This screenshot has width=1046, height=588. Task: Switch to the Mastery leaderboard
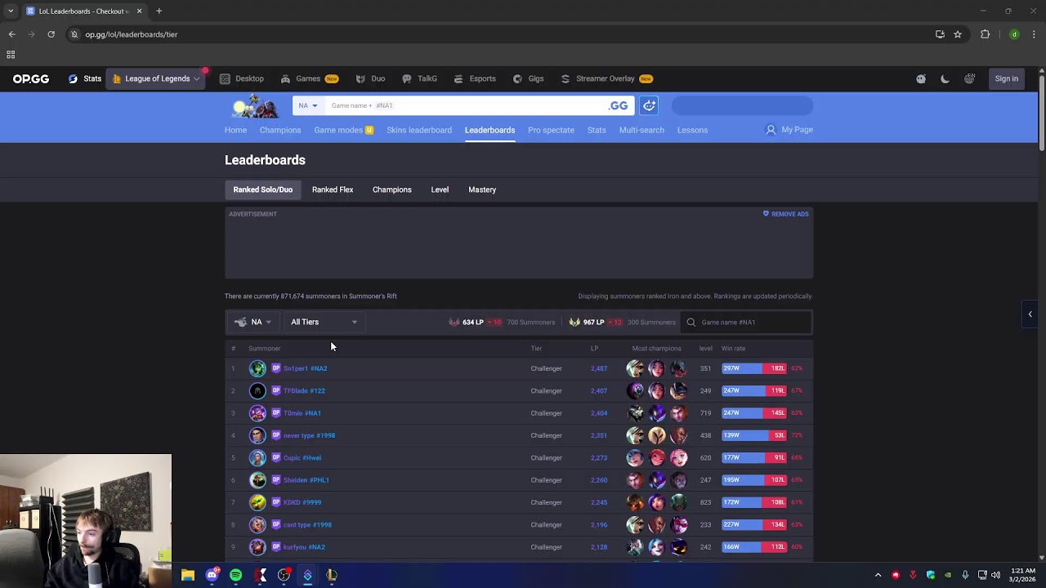482,189
